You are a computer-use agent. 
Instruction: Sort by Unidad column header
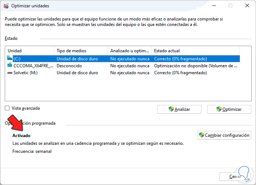point(29,50)
